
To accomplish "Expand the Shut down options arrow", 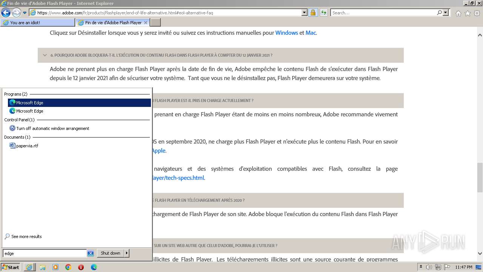I will pyautogui.click(x=127, y=253).
